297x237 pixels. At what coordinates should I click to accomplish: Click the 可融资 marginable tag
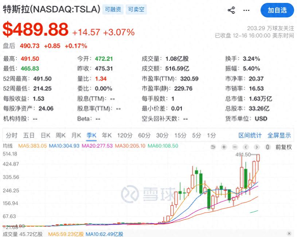pyautogui.click(x=113, y=9)
